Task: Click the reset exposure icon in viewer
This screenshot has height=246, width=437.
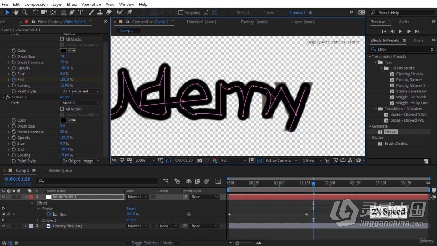Action: [358, 160]
